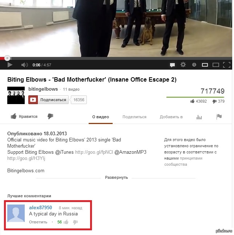Viewport: 234px width, 235px height.
Task: Open the video settings gear
Action: (x=183, y=65)
